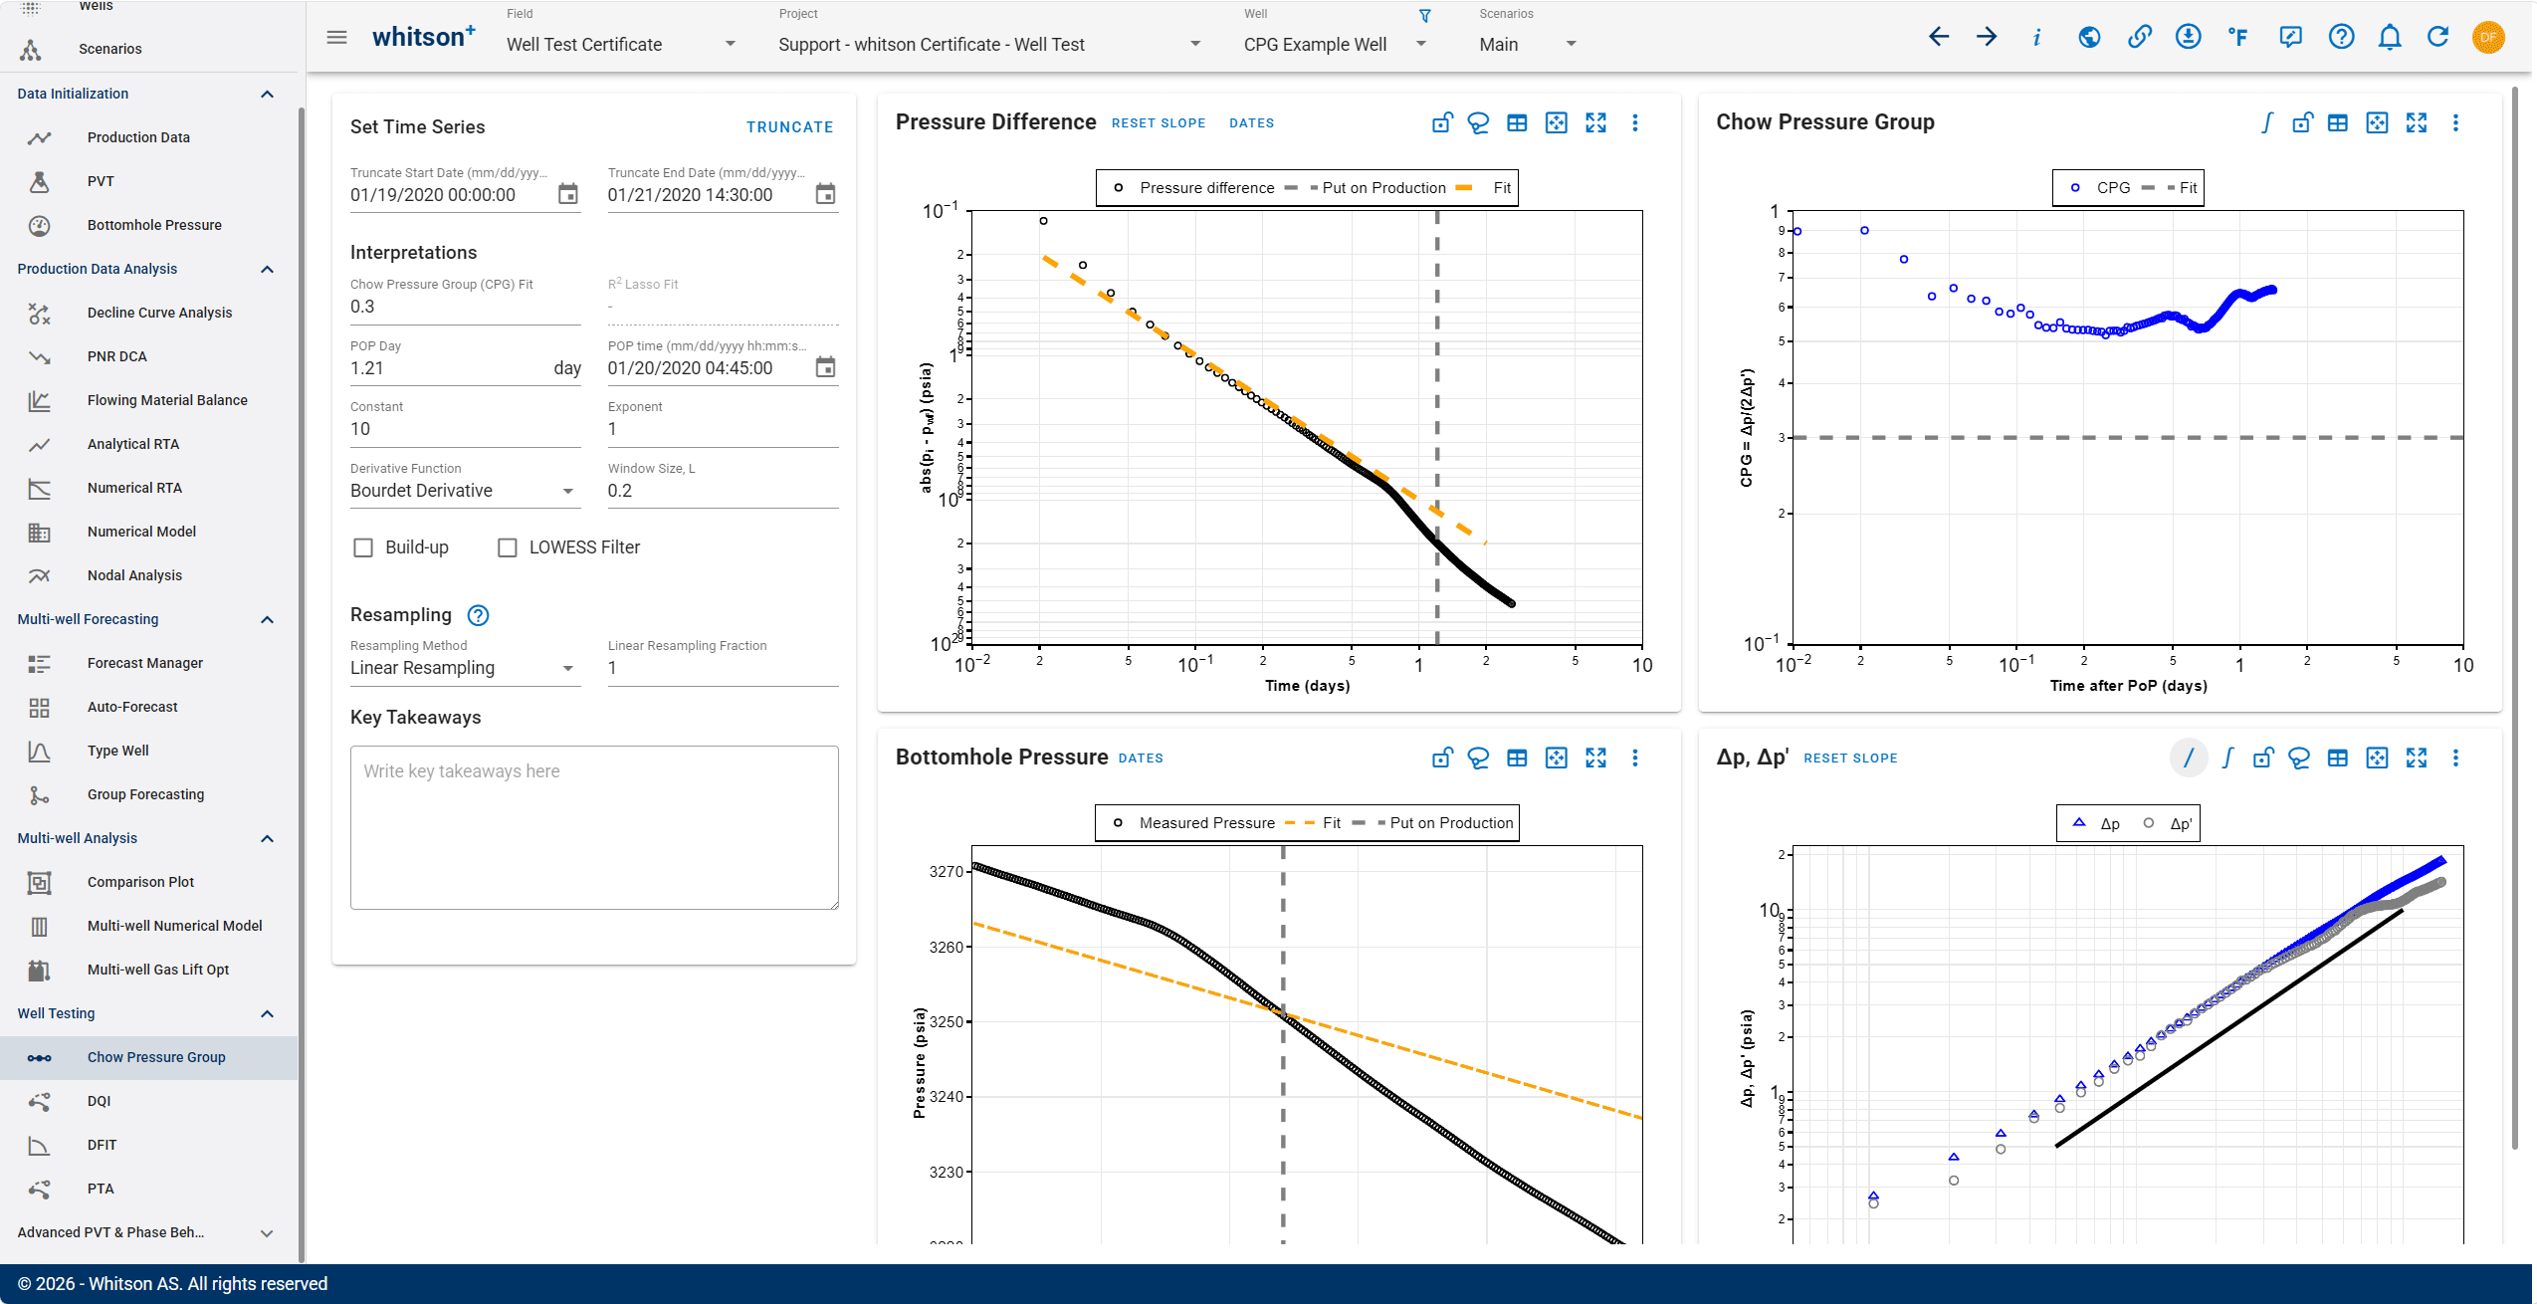Click the Key Takeaways text area
This screenshot has height=1304, width=2537.
tap(594, 827)
